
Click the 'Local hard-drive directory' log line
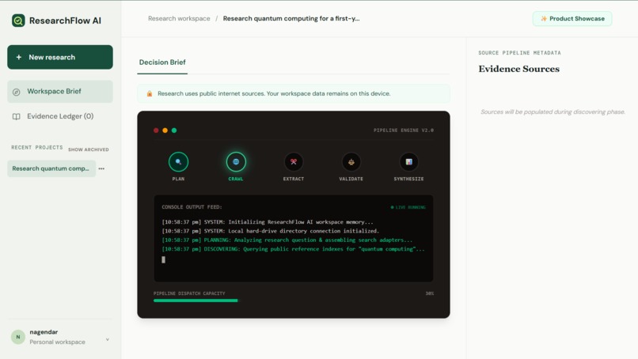[x=270, y=231]
